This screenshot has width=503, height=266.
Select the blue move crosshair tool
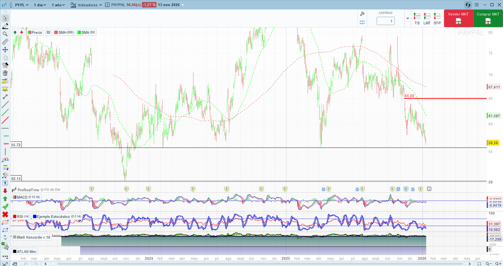point(5,50)
